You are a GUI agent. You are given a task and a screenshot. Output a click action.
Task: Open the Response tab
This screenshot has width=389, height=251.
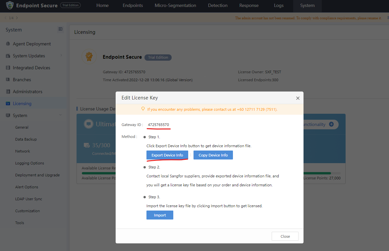pyautogui.click(x=249, y=5)
